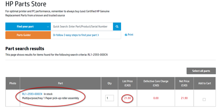Click the Qty field for RL1-2593-000CN

[x=109, y=98]
